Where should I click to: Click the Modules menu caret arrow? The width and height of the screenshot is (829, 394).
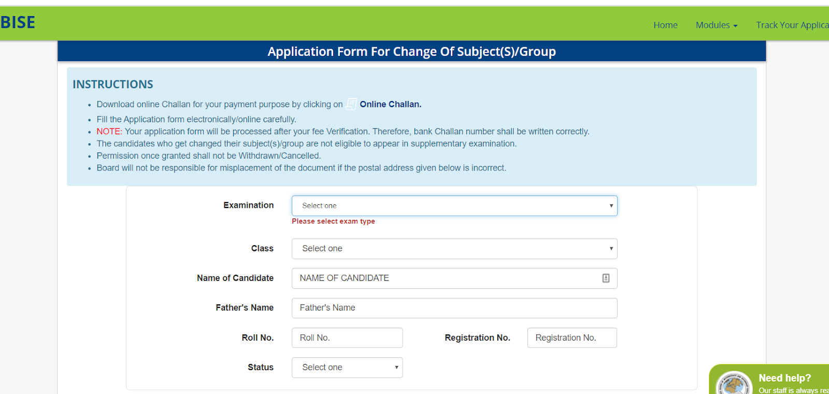[735, 26]
